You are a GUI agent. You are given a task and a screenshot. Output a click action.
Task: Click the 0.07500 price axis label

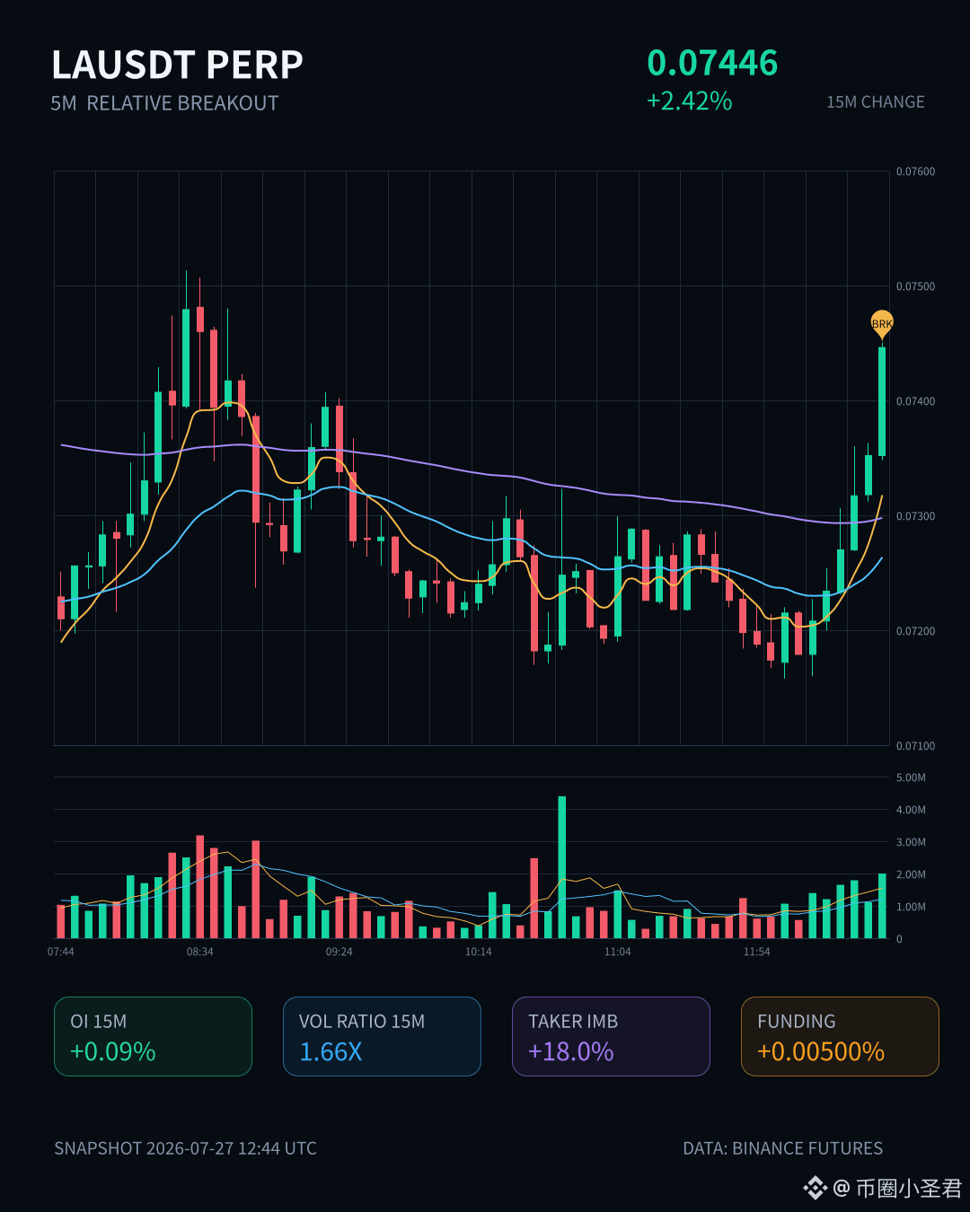[915, 286]
